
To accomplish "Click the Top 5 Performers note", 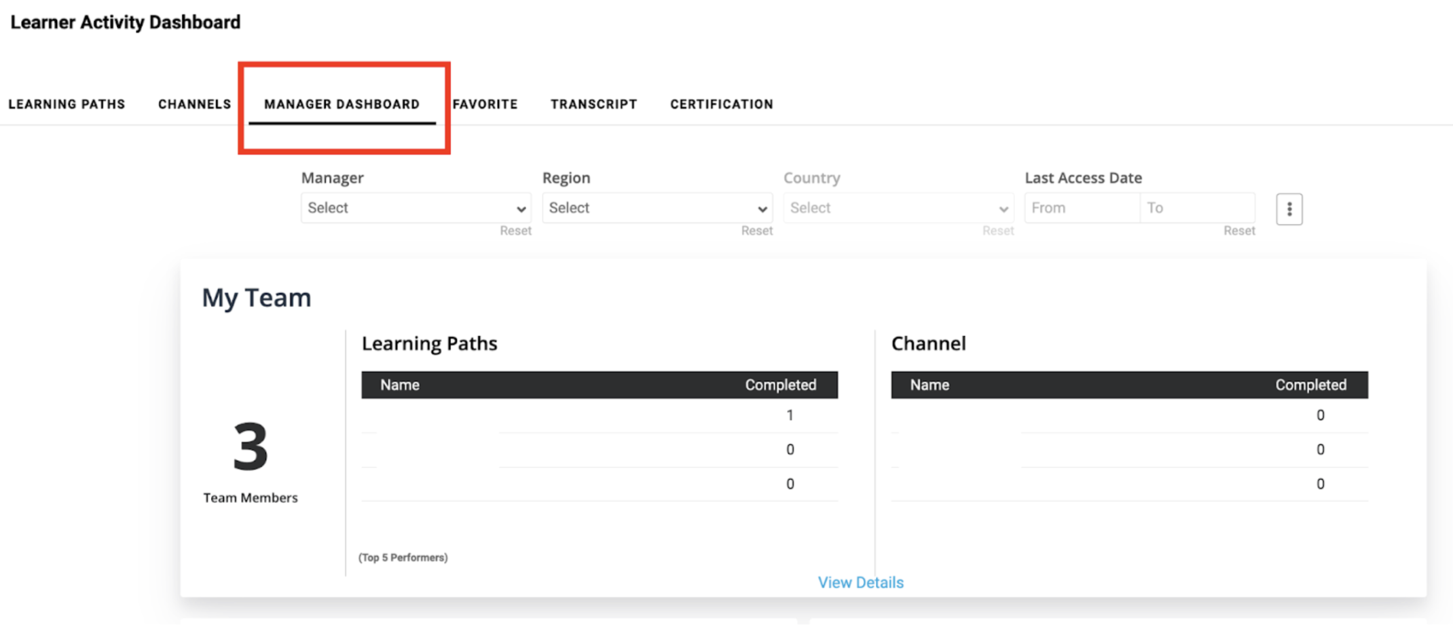I will (403, 557).
